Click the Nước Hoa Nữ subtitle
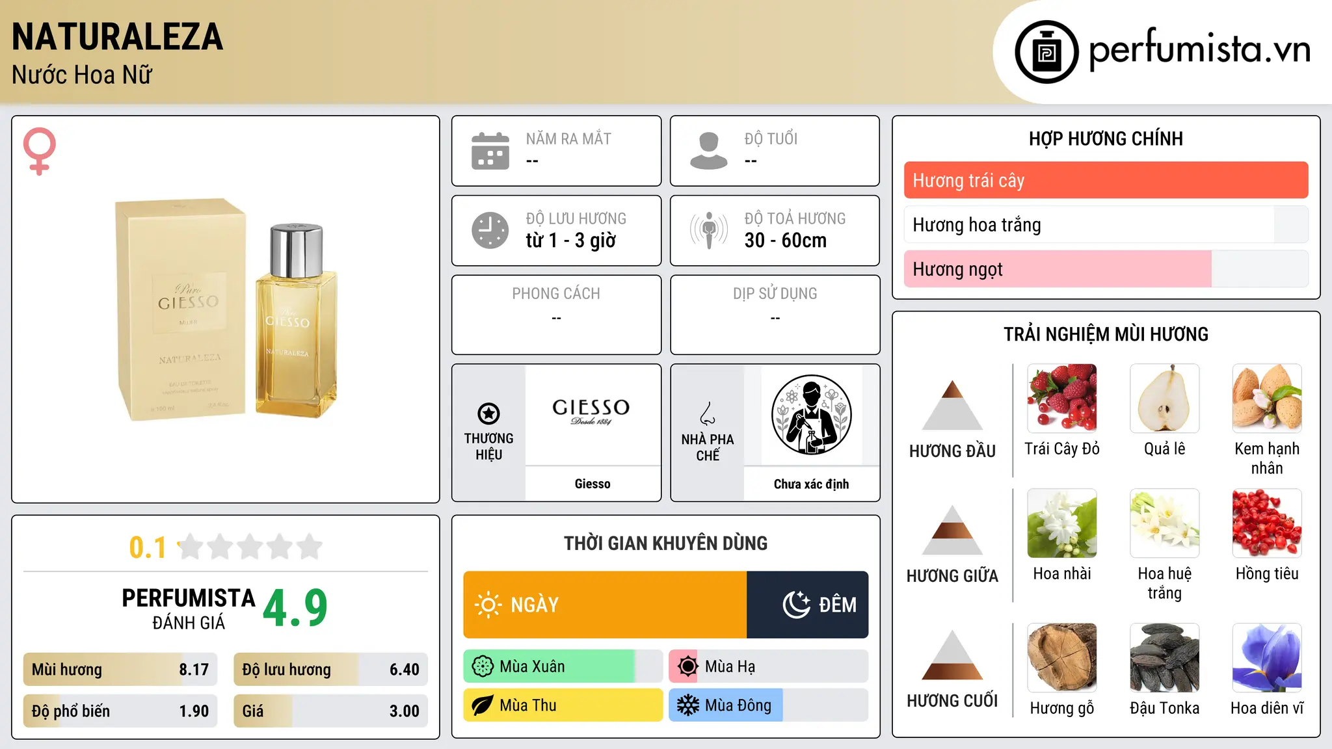The height and width of the screenshot is (749, 1332). tap(82, 75)
